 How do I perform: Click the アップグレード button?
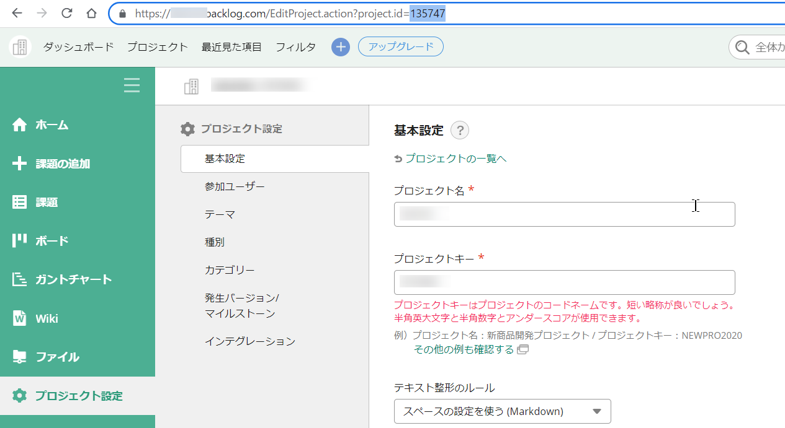[401, 47]
